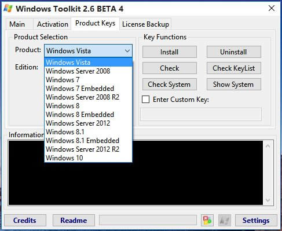Open the Office toolkit icon button
The image size is (282, 231).
pos(207,220)
